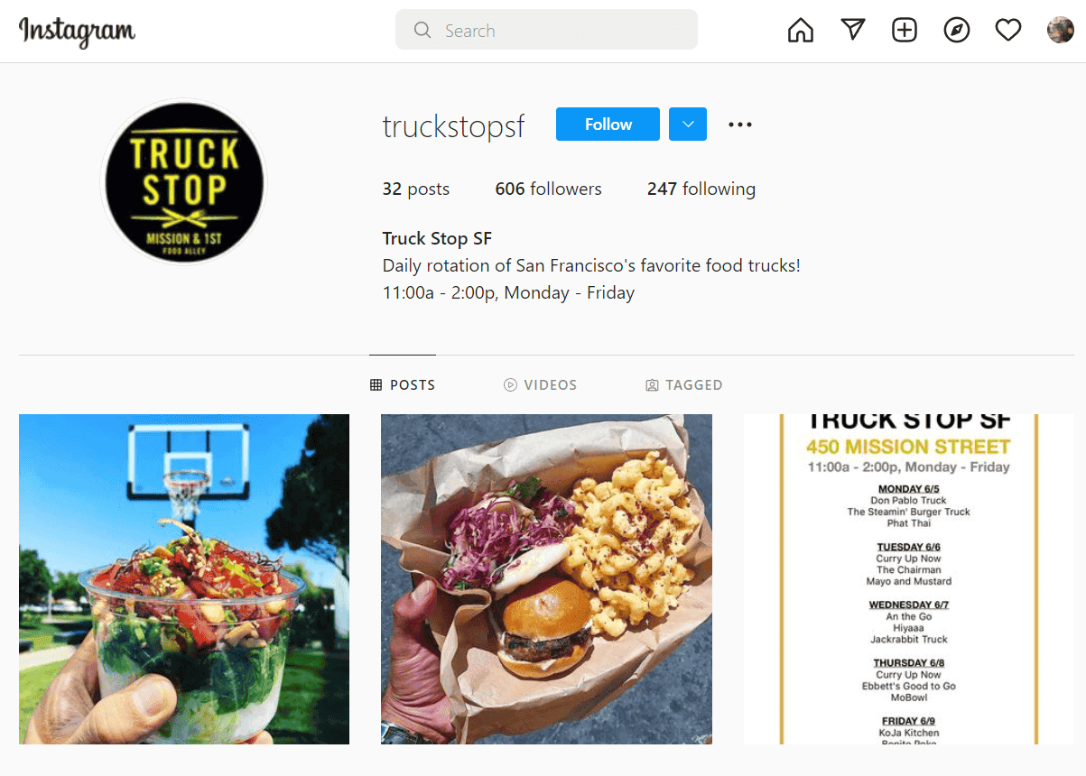Viewport: 1086px width, 776px height.
Task: Follow the truckstopsf account
Action: [x=608, y=125]
